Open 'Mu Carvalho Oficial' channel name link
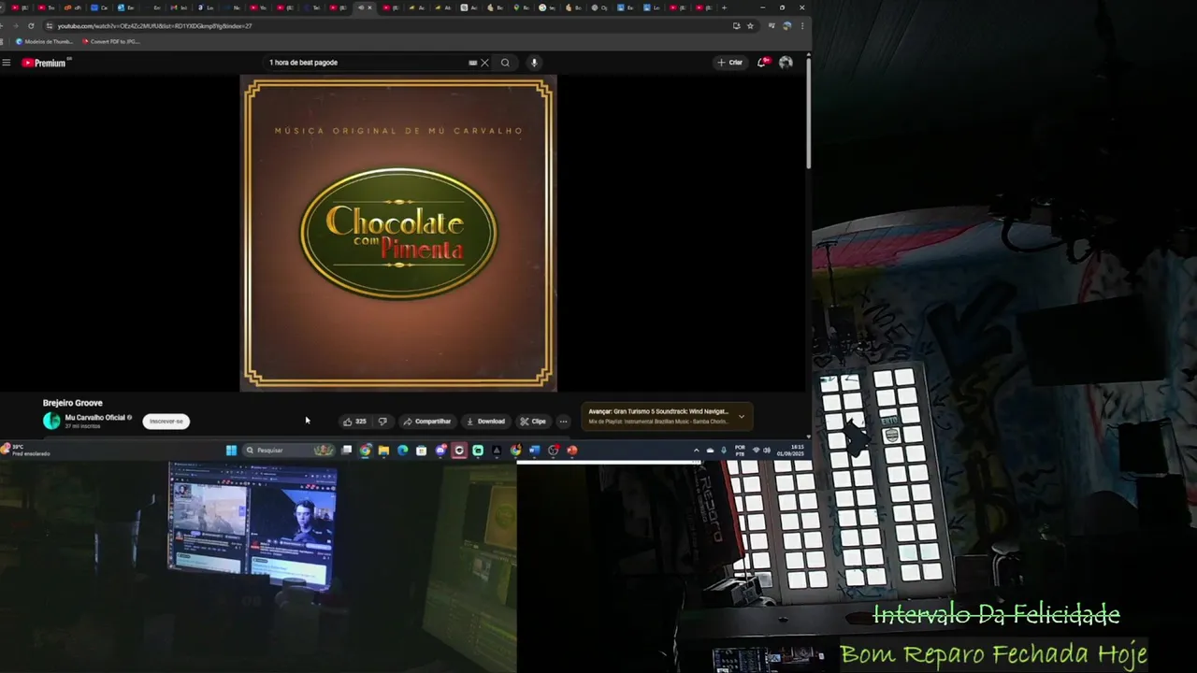This screenshot has width=1197, height=673. [x=94, y=418]
